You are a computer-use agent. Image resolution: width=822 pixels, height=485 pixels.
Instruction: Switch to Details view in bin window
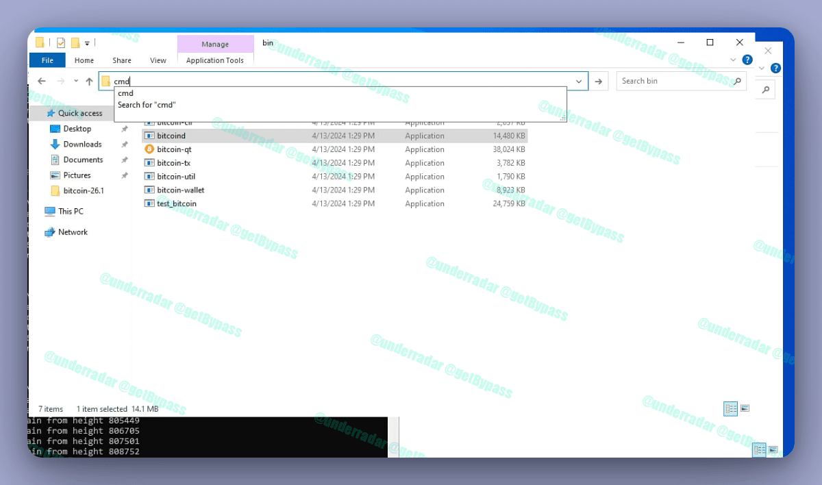731,408
